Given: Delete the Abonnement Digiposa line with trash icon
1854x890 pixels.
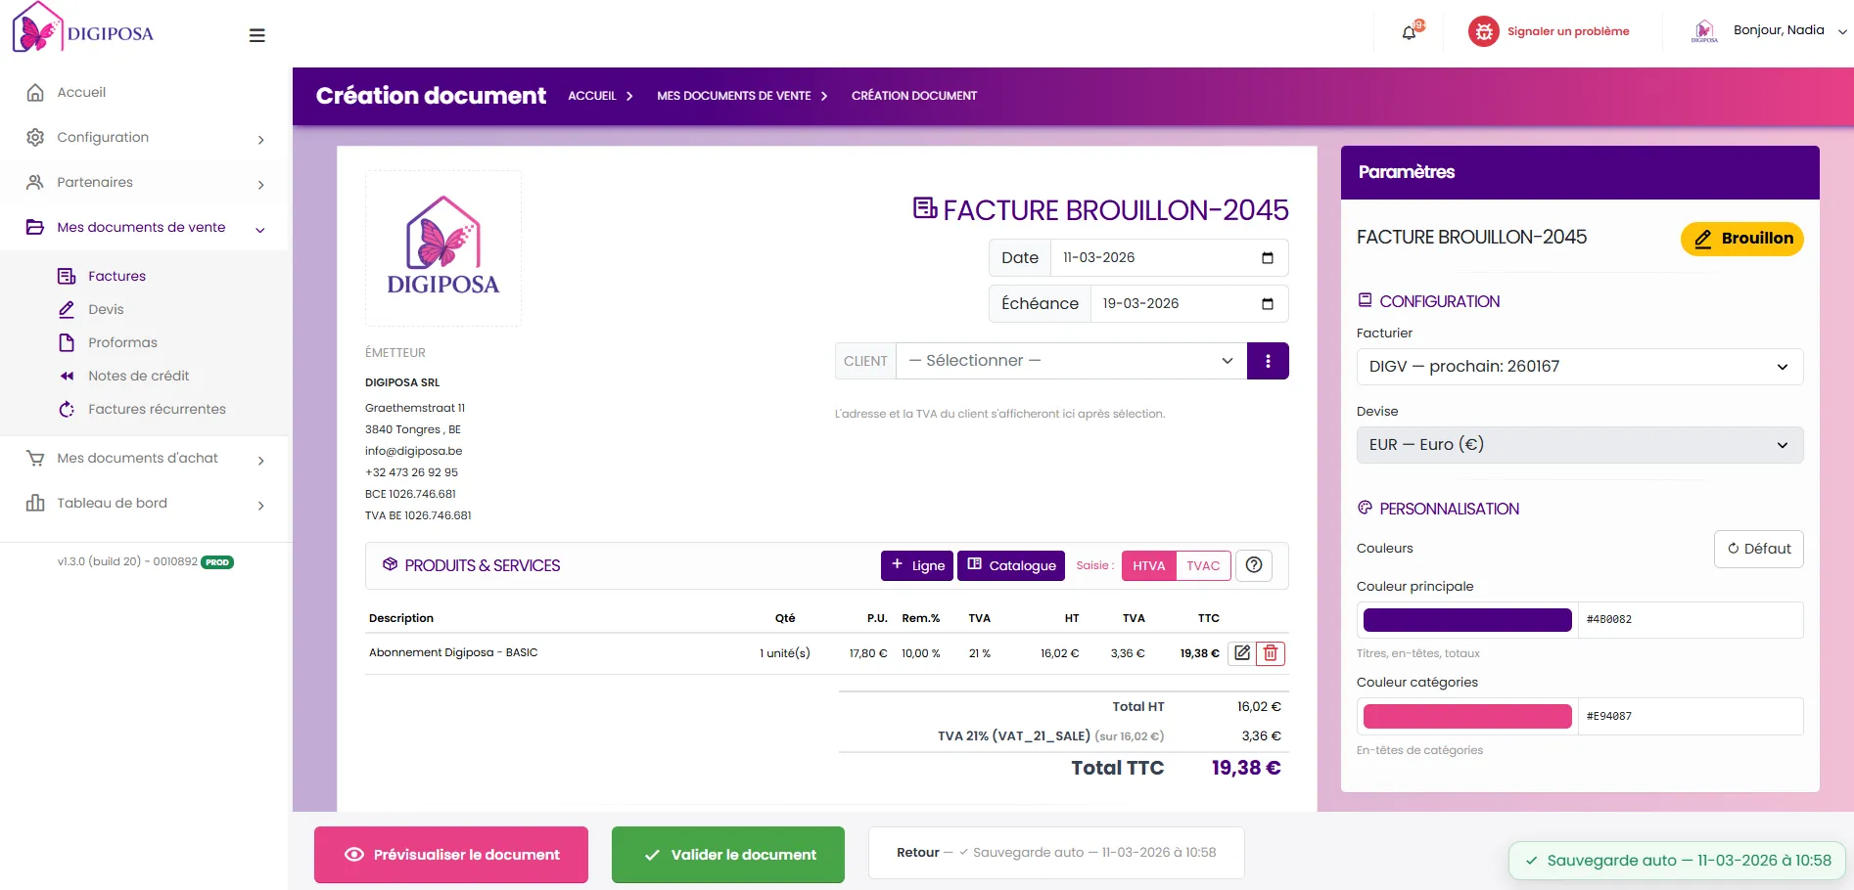Looking at the screenshot, I should point(1270,652).
